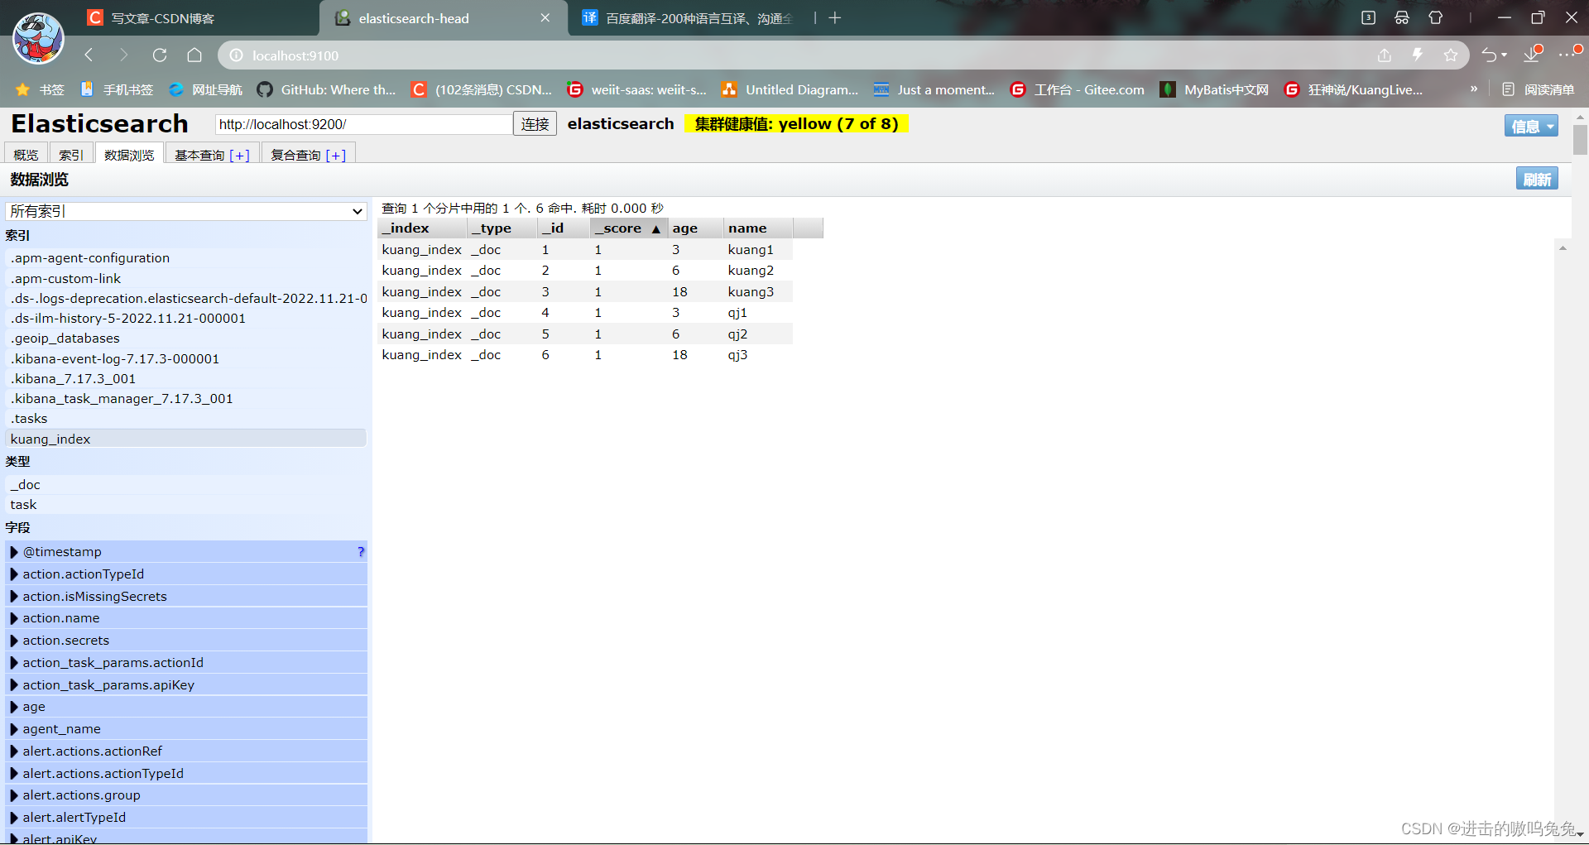Open the MyBatis中文网 bookmark

tap(1214, 89)
